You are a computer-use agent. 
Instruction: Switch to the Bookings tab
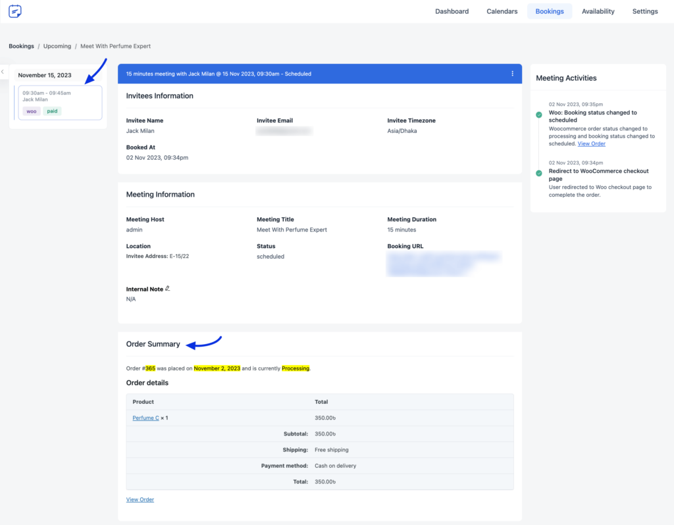pos(550,12)
